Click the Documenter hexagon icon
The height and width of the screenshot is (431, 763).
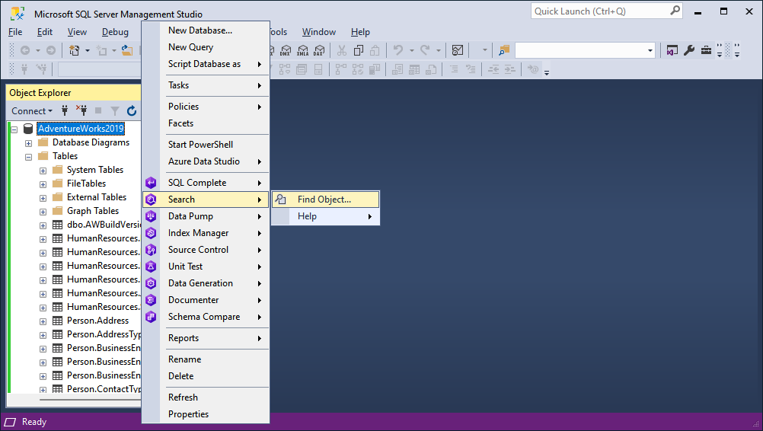click(x=151, y=300)
